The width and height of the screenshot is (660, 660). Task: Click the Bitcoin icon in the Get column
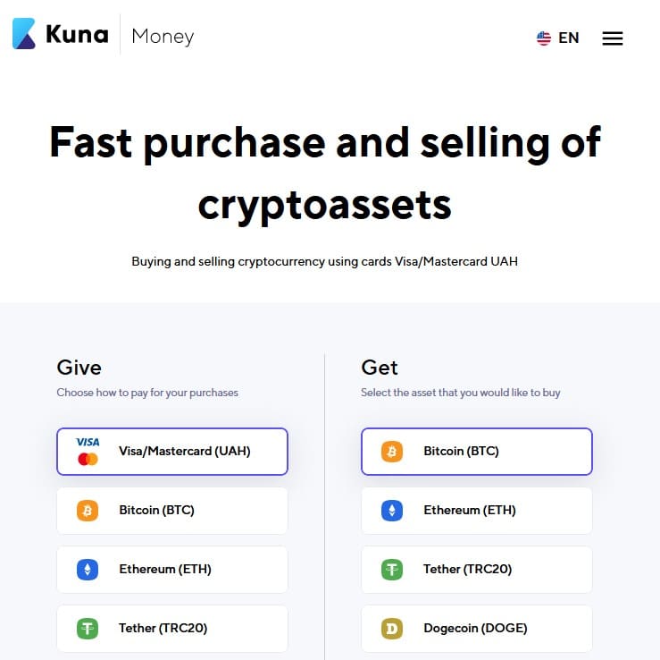coord(392,452)
